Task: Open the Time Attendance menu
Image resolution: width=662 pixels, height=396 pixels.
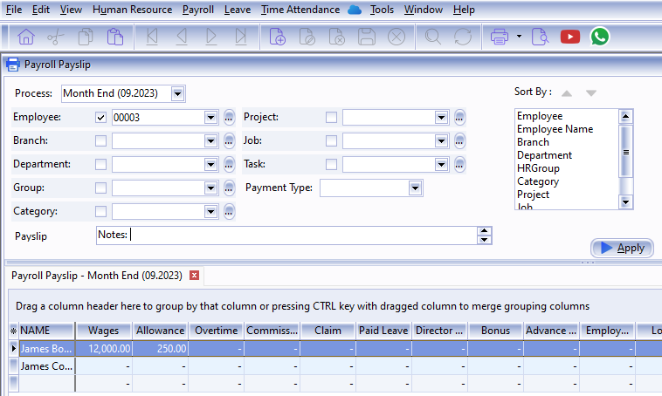Action: 300,10
